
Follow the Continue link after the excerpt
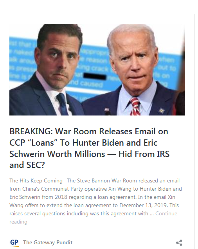pyautogui.click(x=166, y=213)
